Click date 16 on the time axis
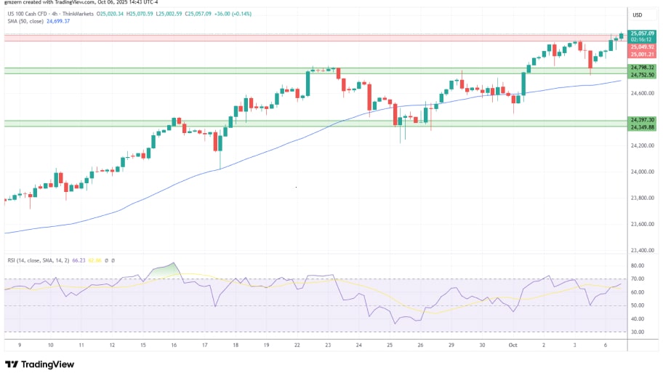Image resolution: width=663 pixels, height=373 pixels. click(174, 345)
